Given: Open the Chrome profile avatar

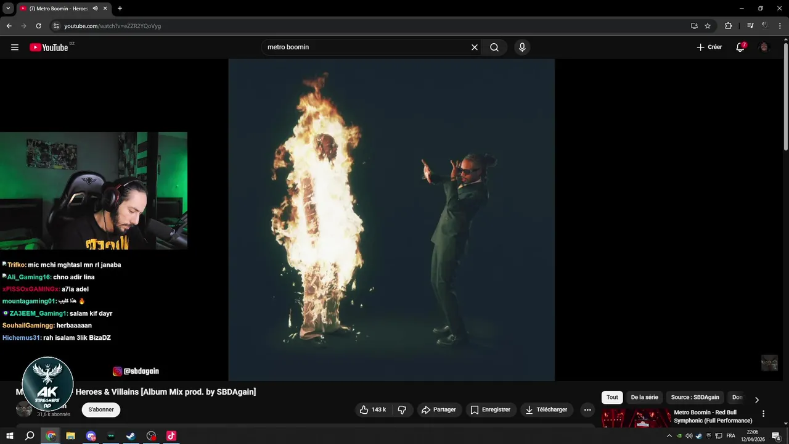Looking at the screenshot, I should pyautogui.click(x=765, y=26).
